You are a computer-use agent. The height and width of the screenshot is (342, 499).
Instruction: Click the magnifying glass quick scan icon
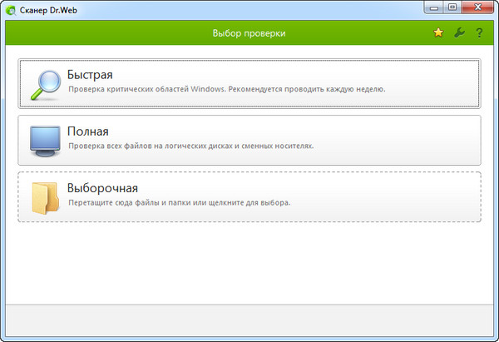click(43, 84)
